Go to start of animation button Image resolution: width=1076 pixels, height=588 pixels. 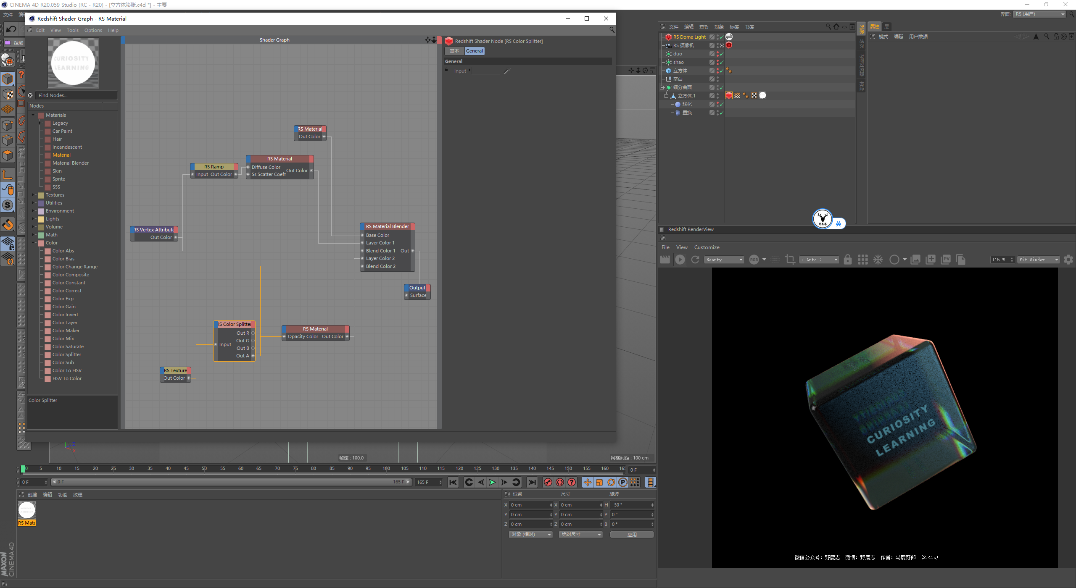tap(453, 482)
